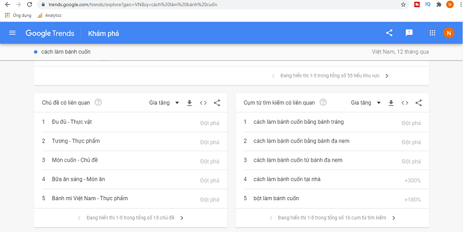Share the related queries widget
This screenshot has height=232, width=463.
click(419, 103)
